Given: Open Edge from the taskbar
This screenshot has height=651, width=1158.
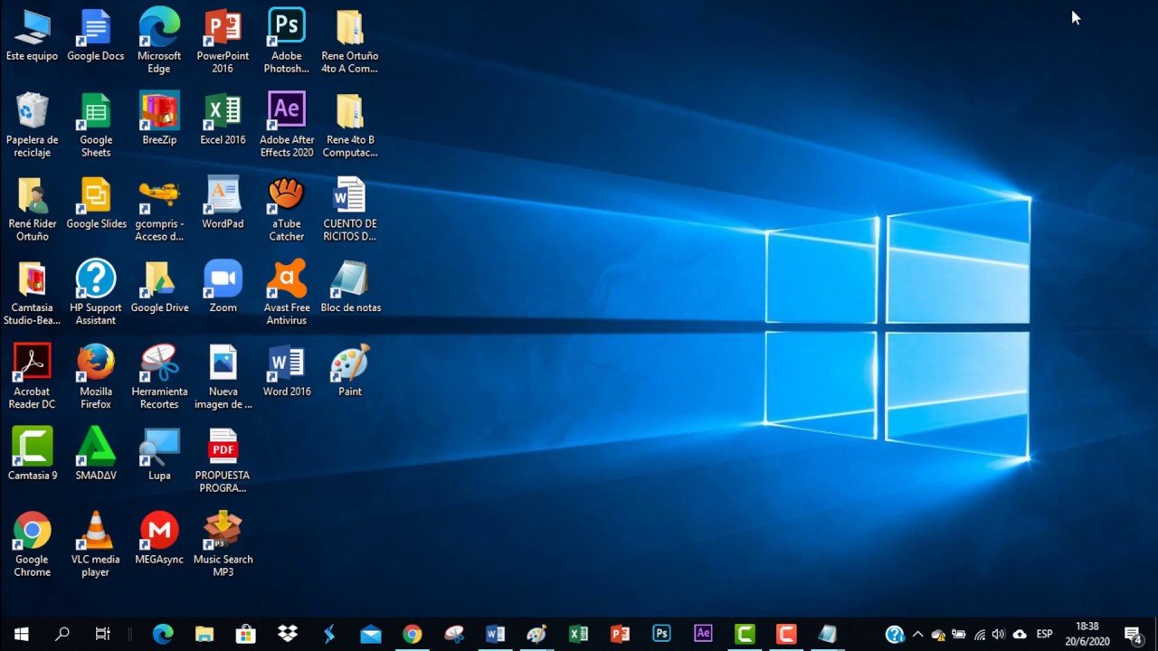Looking at the screenshot, I should 163,634.
